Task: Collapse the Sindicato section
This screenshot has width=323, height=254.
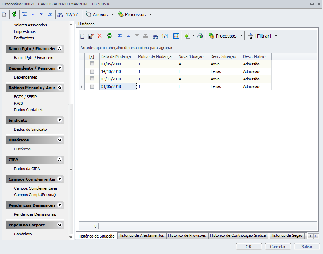Action: pyautogui.click(x=60, y=120)
